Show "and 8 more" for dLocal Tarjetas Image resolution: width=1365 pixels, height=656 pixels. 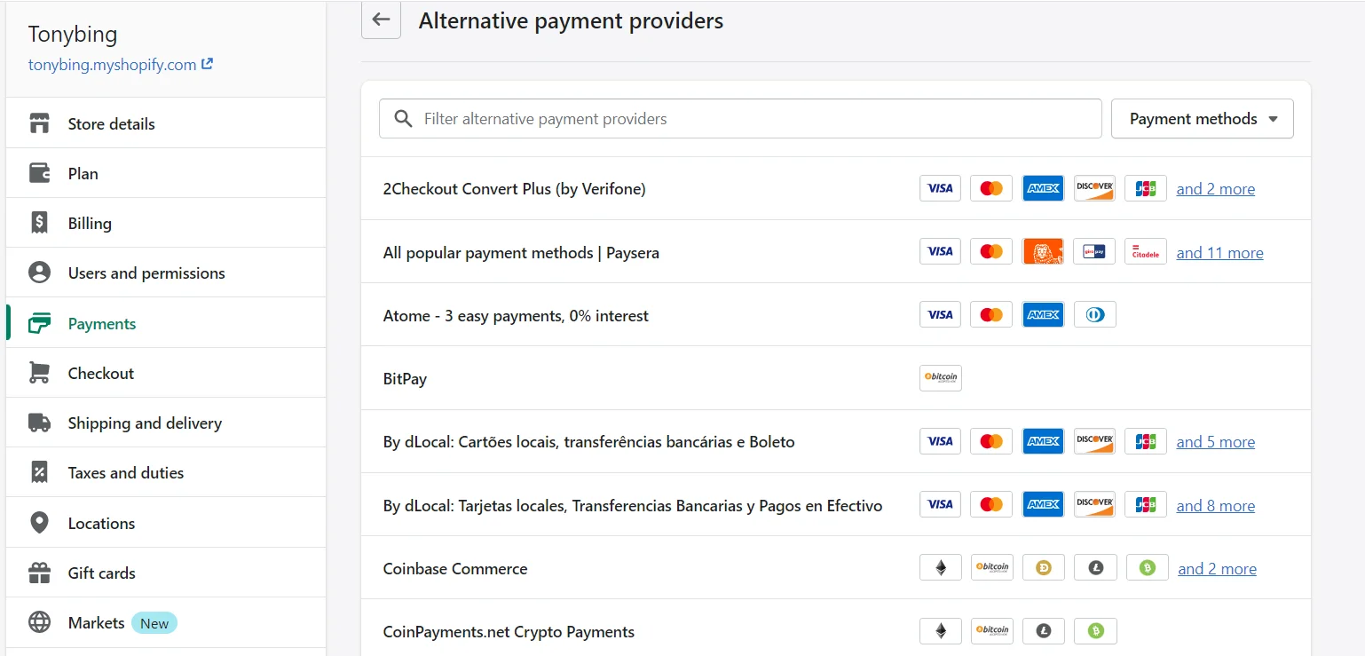(x=1215, y=506)
